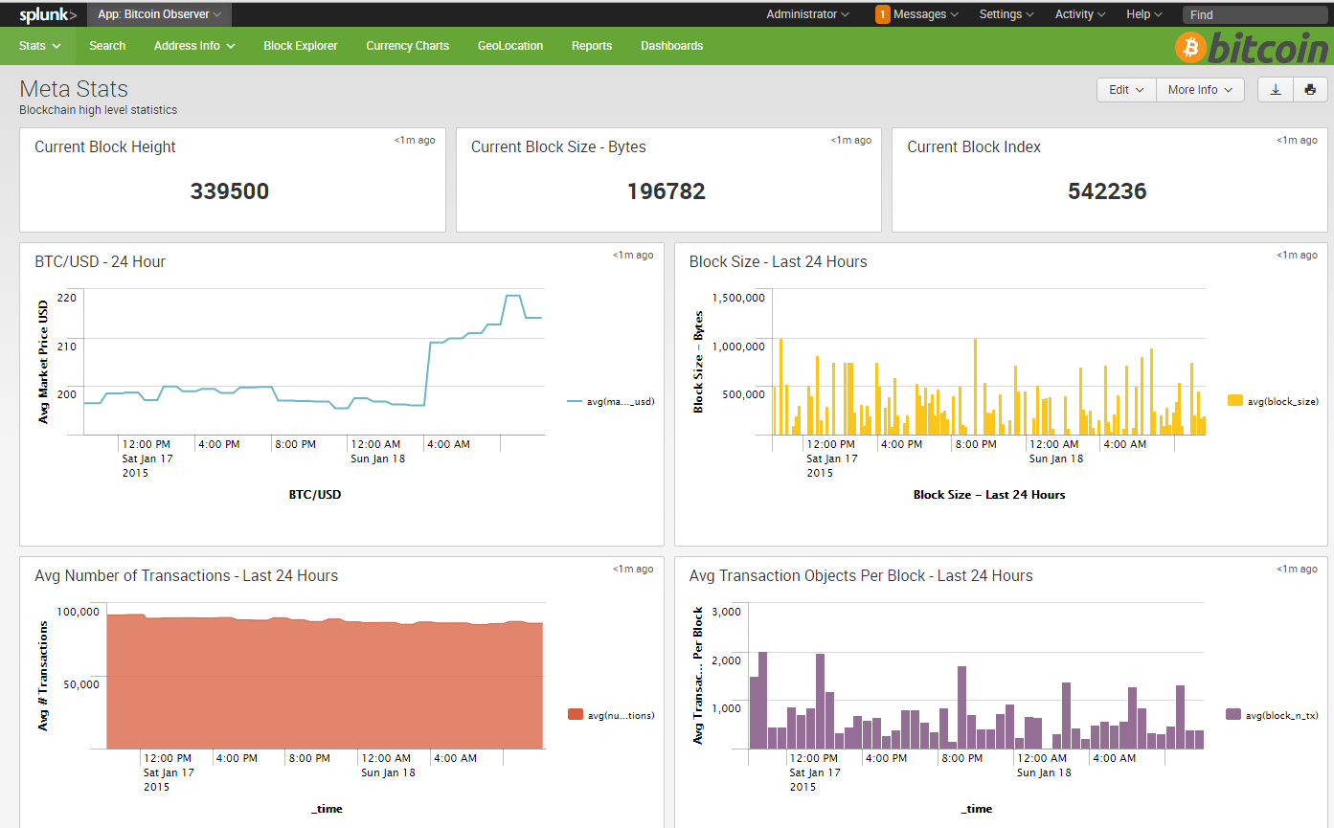Open the App: Bitcoin Observer dropdown

[x=160, y=14]
